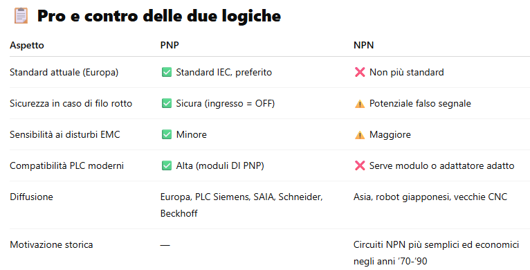Select the Sicurezza in caso di filo rotto label

click(71, 104)
